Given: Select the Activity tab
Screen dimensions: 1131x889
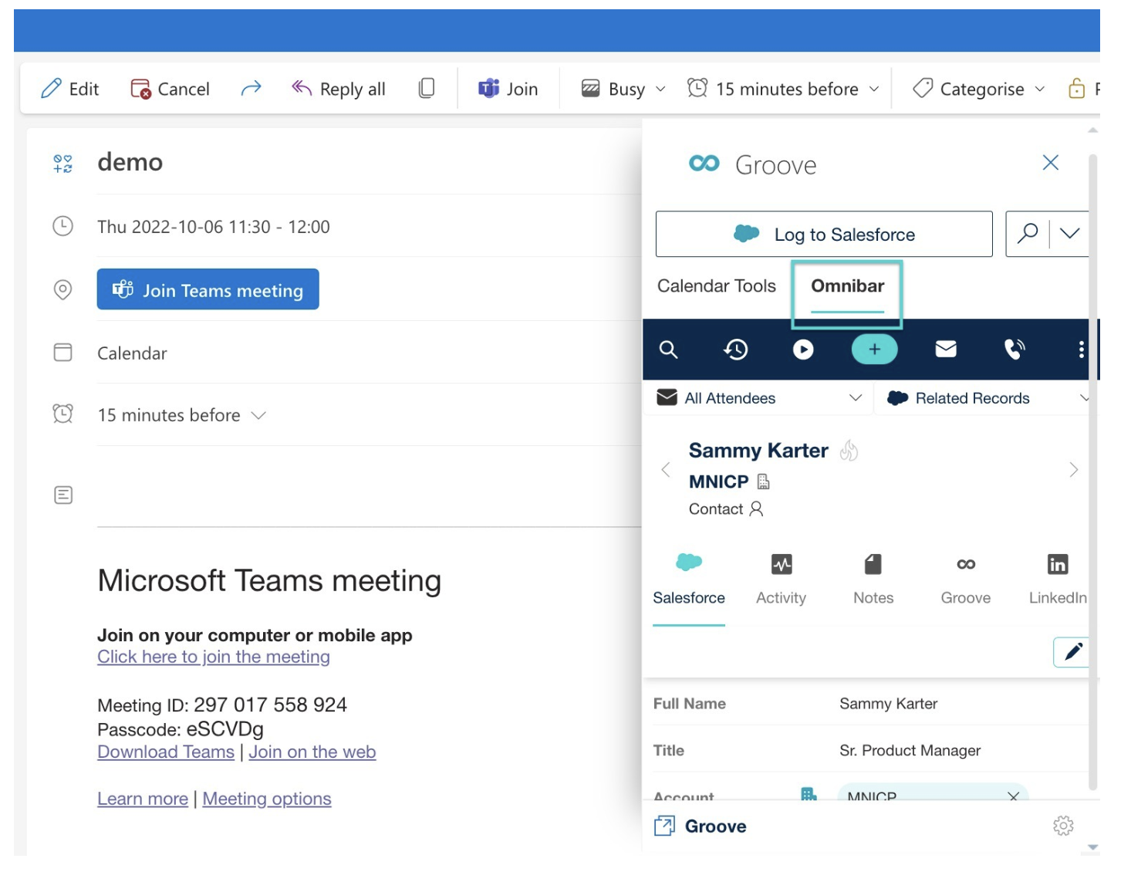Looking at the screenshot, I should tap(781, 580).
